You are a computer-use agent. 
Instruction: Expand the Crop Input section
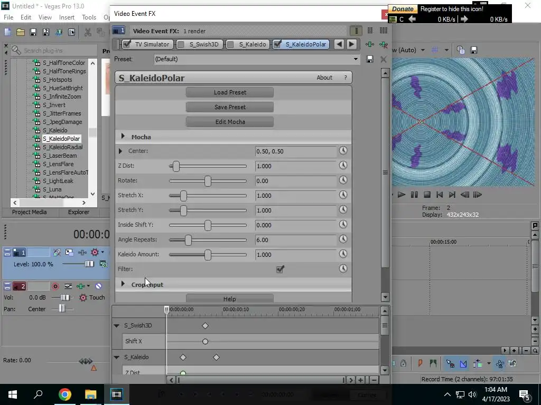tap(123, 284)
